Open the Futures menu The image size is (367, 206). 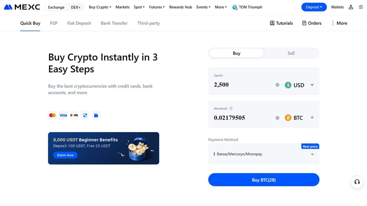click(x=157, y=7)
